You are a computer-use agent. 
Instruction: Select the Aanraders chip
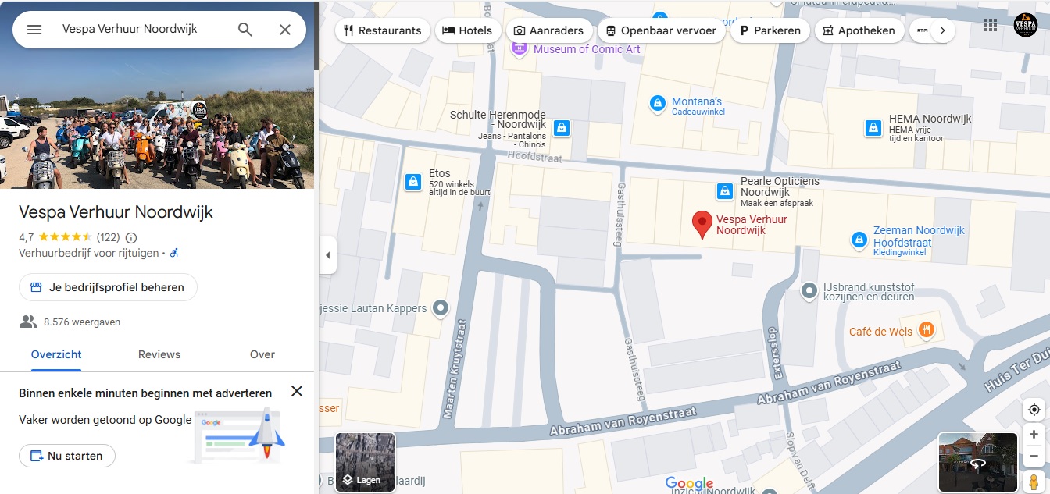(x=548, y=30)
